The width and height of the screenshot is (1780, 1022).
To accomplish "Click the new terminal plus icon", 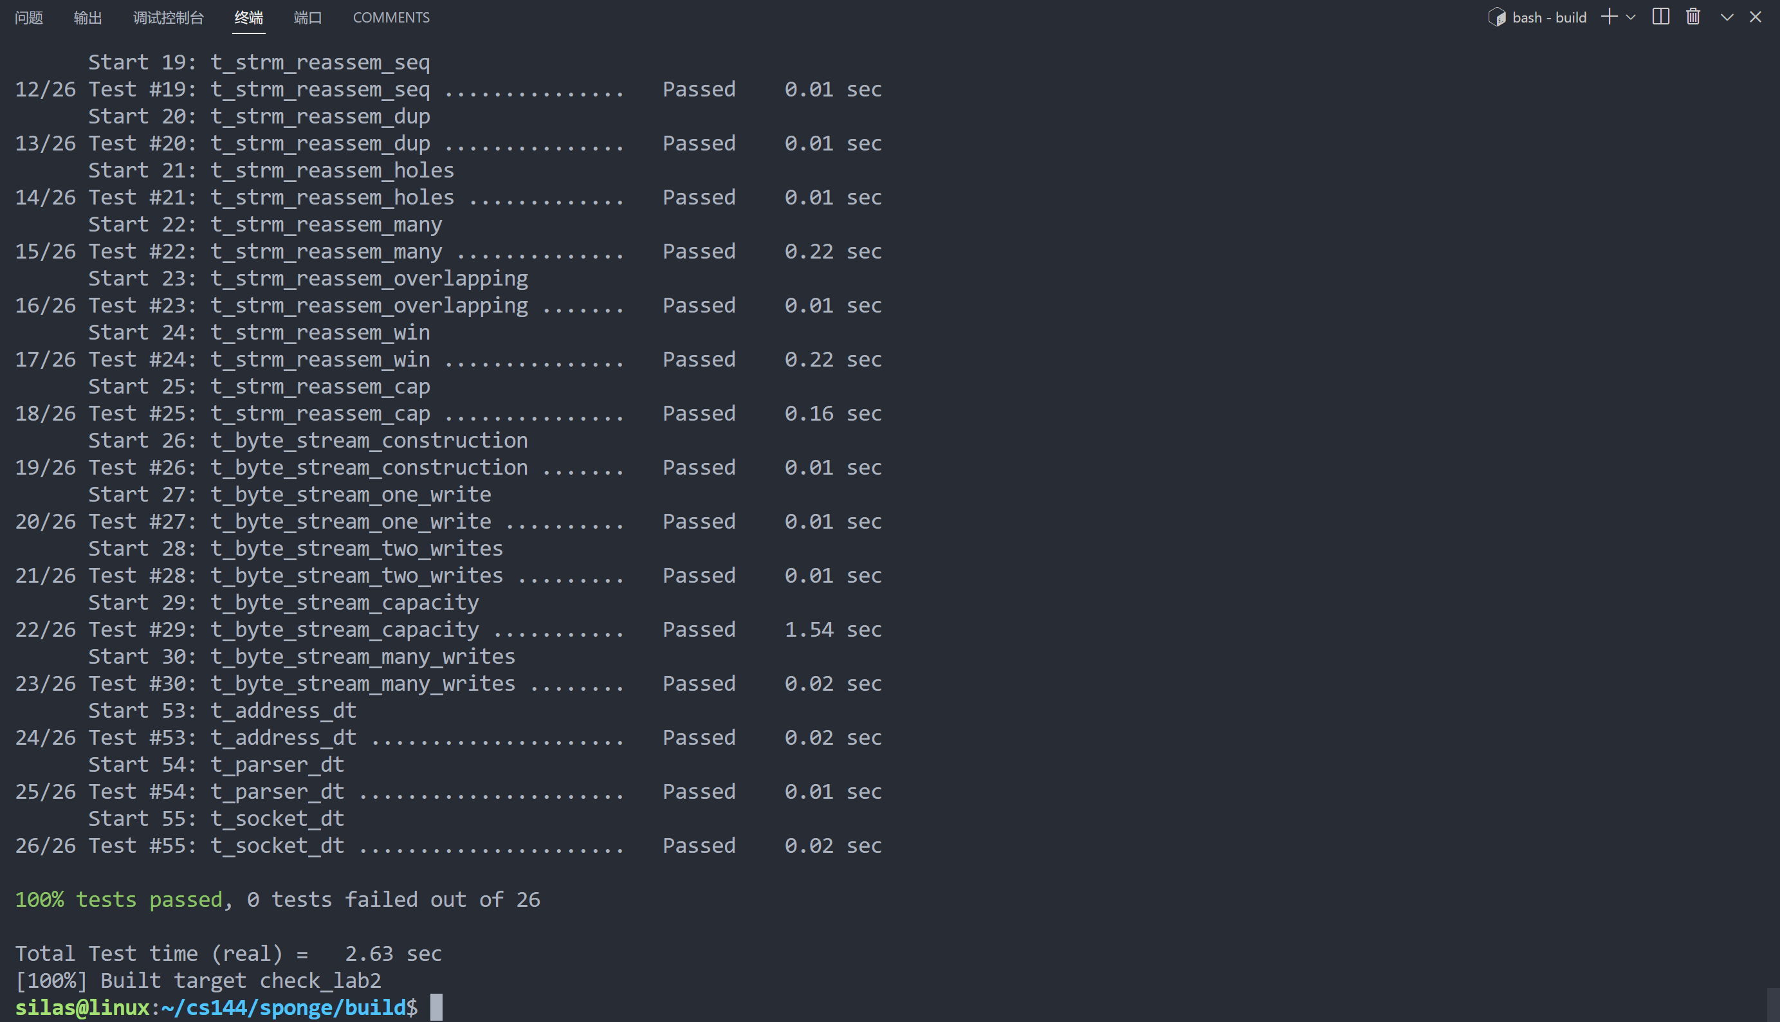I will pyautogui.click(x=1609, y=17).
